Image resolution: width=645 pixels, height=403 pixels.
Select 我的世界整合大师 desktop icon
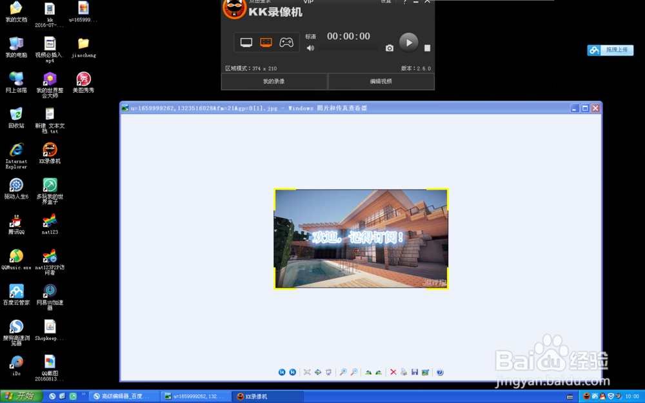point(50,85)
